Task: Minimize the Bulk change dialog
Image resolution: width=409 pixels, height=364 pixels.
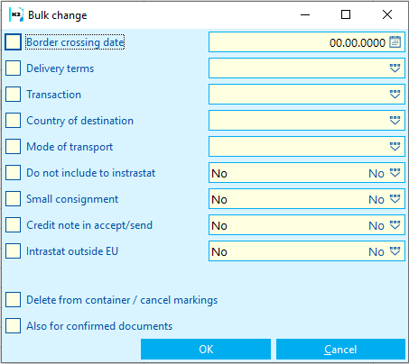Action: pos(305,14)
